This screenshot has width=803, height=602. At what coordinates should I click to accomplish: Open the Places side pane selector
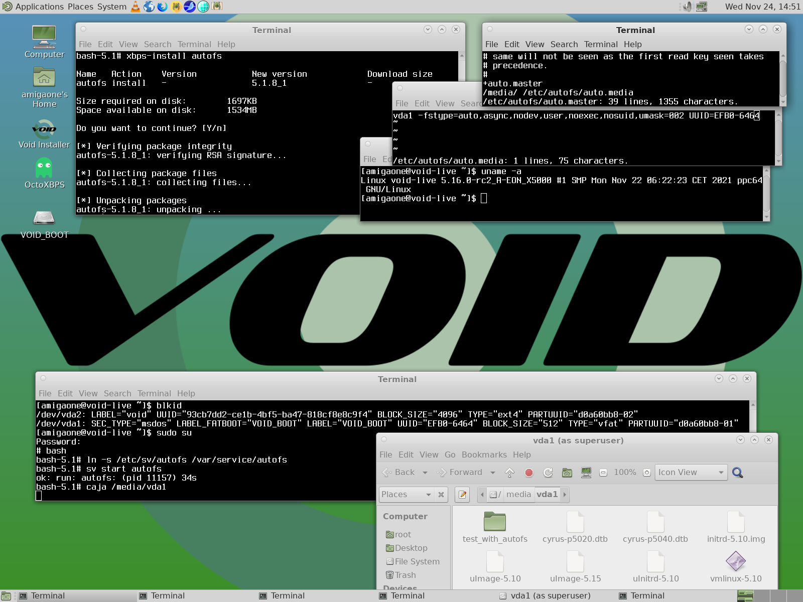(407, 495)
